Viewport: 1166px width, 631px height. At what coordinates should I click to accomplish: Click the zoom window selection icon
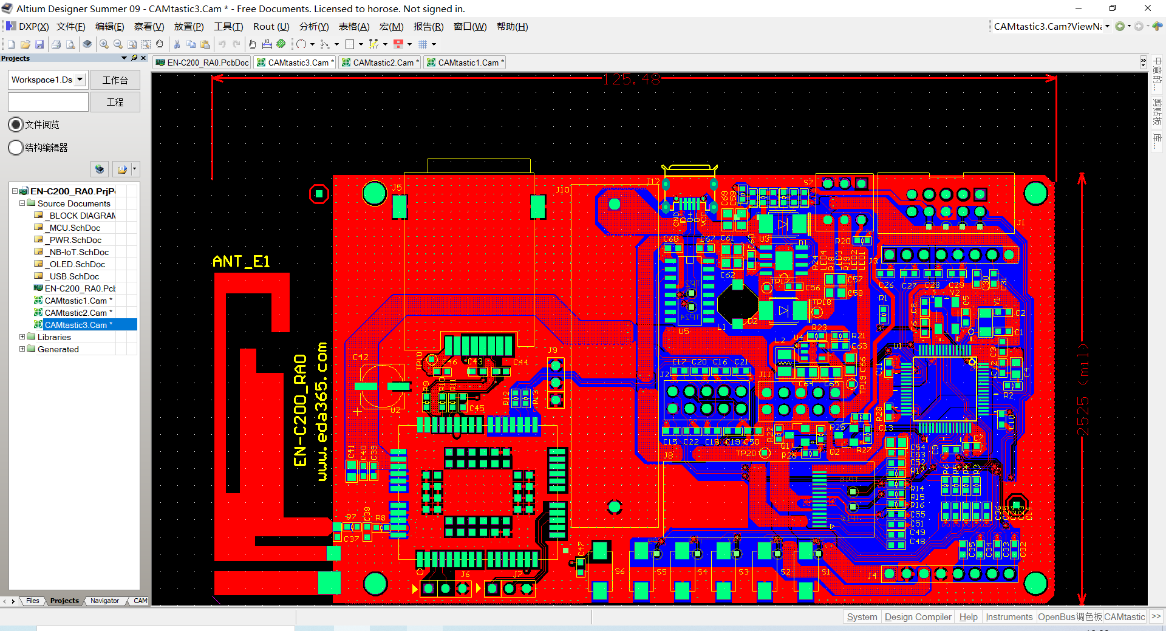tap(146, 44)
